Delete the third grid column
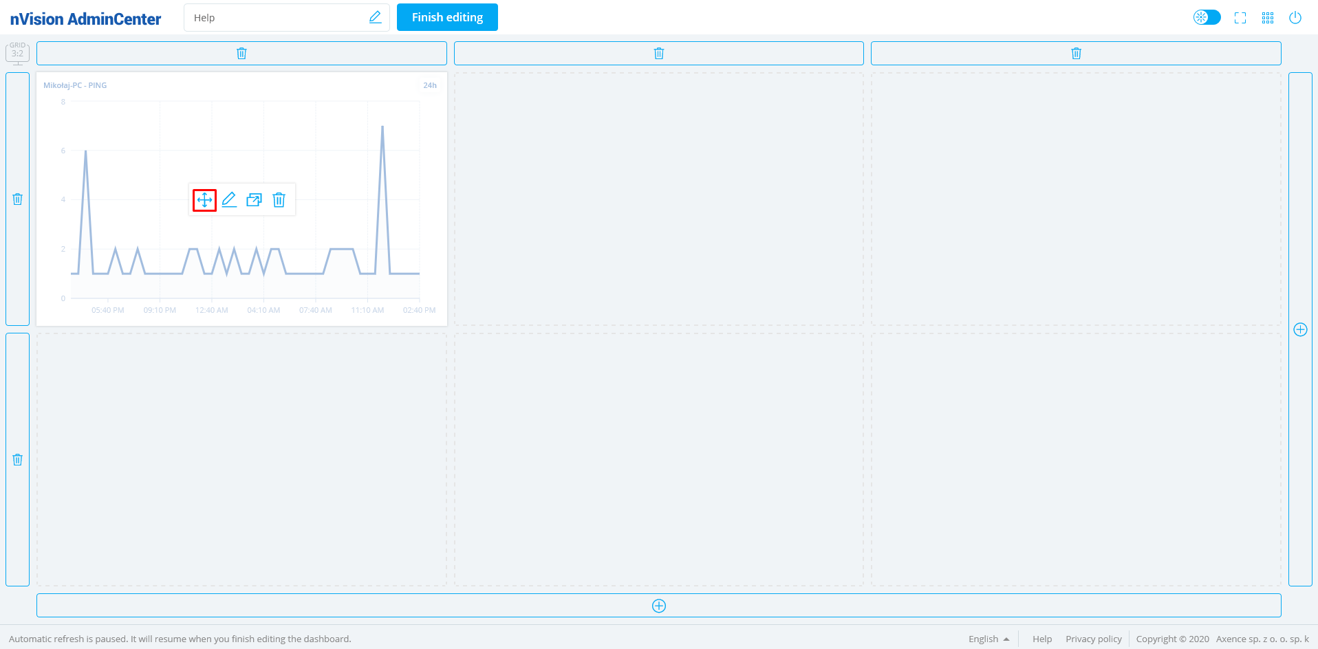The image size is (1318, 649). click(1076, 54)
